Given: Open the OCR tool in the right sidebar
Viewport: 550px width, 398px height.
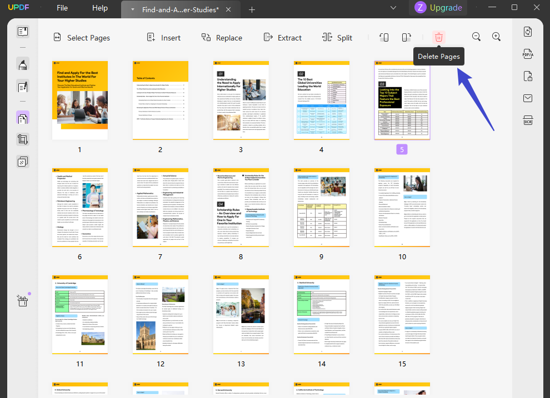Looking at the screenshot, I should pyautogui.click(x=527, y=120).
